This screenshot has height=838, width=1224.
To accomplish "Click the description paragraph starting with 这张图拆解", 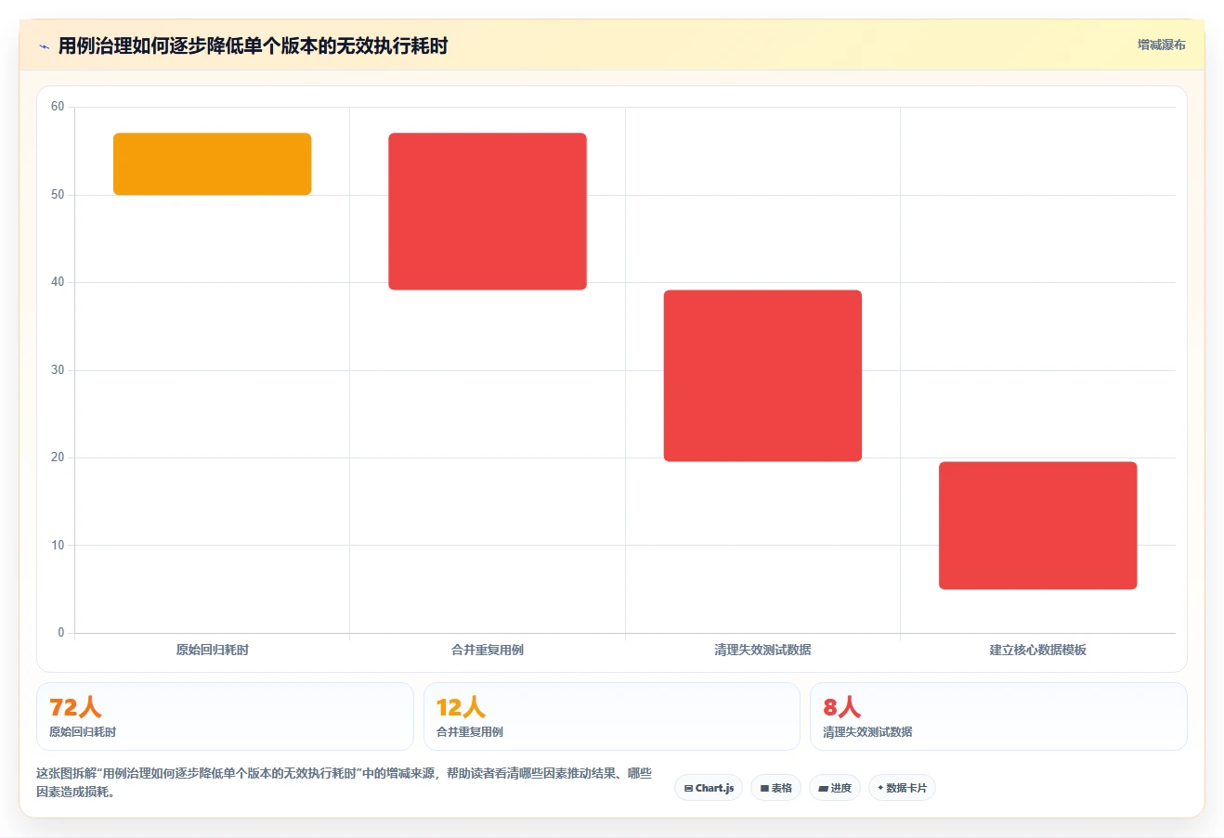I will [x=344, y=782].
